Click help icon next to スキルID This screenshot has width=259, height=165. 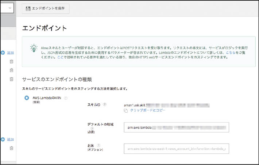point(105,105)
